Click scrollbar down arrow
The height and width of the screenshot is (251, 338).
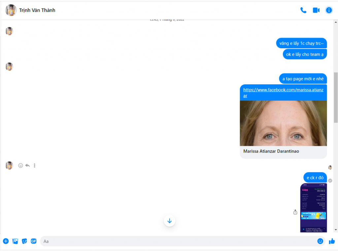point(336,230)
